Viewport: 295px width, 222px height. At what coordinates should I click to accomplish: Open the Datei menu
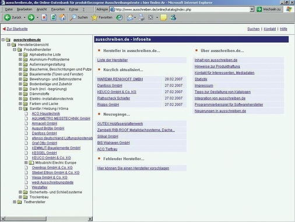9,9
